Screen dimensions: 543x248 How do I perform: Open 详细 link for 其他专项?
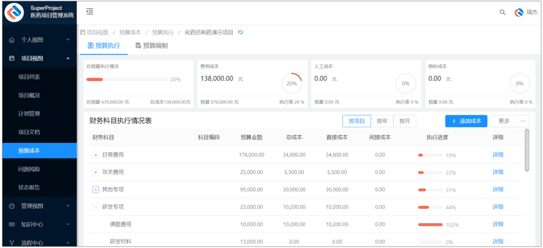tap(498, 190)
